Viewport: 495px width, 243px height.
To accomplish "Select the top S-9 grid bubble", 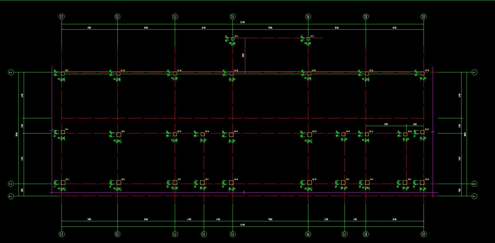I will (x=424, y=17).
